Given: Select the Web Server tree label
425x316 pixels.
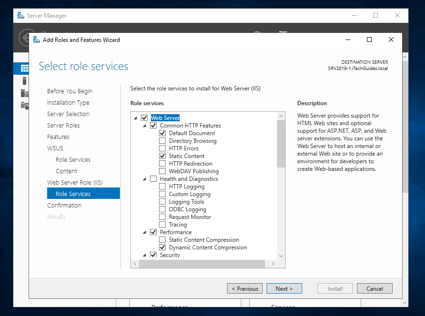Looking at the screenshot, I should pos(165,118).
